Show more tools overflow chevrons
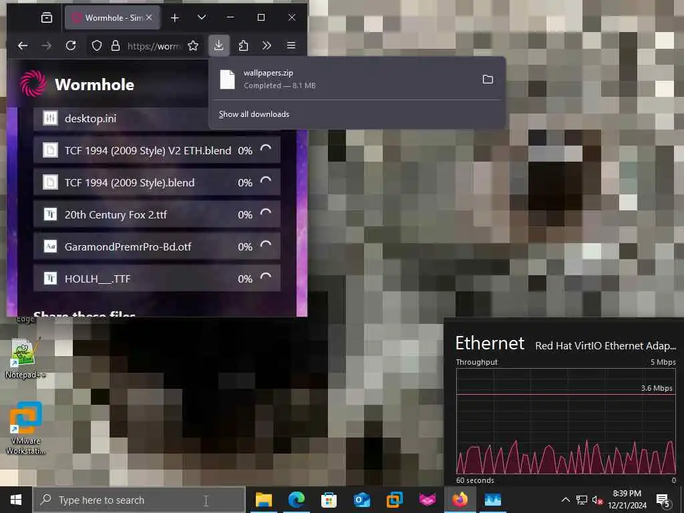This screenshot has width=684, height=513. 267,45
